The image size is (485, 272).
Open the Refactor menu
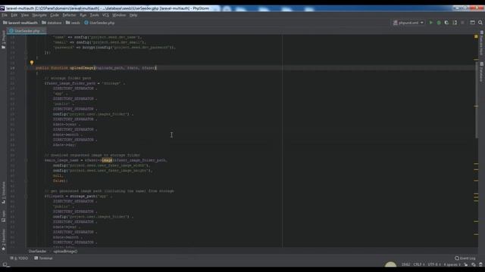point(69,15)
